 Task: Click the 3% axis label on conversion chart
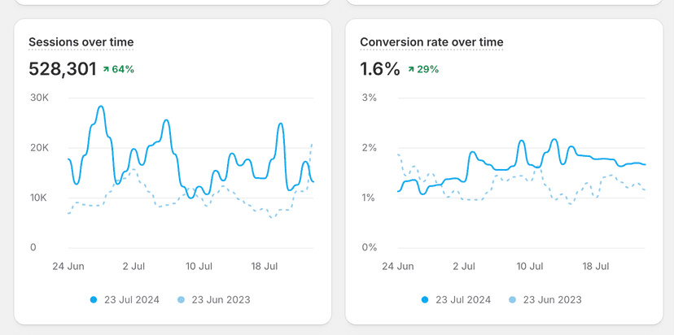tap(370, 98)
